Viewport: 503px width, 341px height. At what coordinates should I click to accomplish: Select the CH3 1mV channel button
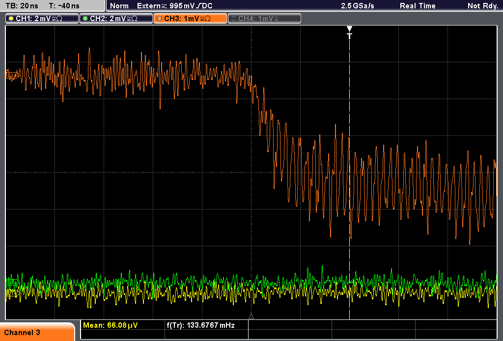pos(190,19)
